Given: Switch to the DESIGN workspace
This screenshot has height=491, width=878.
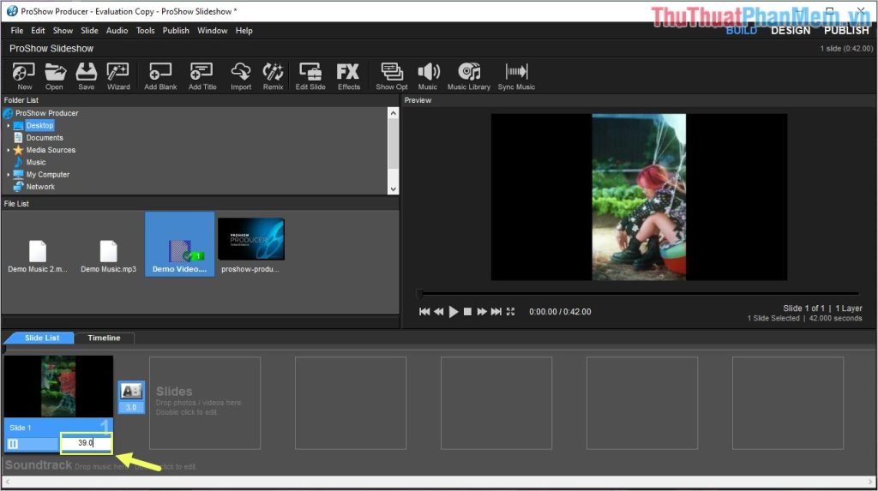Looking at the screenshot, I should pyautogui.click(x=790, y=30).
